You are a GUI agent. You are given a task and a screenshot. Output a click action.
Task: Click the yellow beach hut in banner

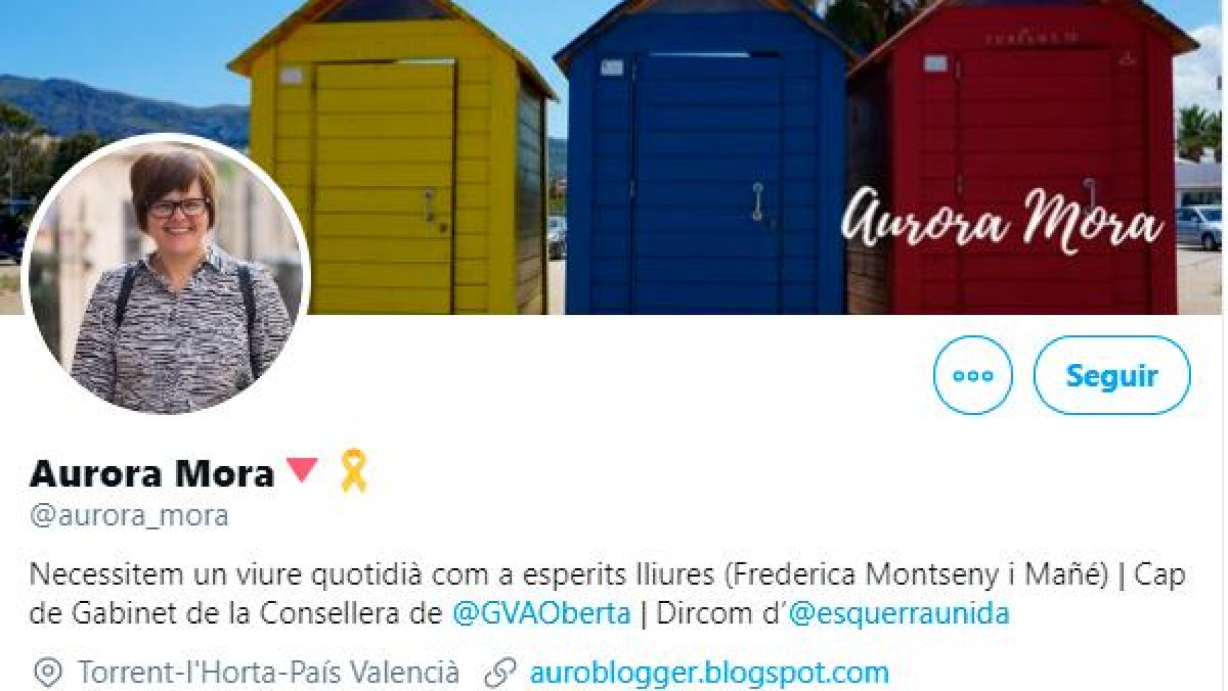click(x=393, y=162)
